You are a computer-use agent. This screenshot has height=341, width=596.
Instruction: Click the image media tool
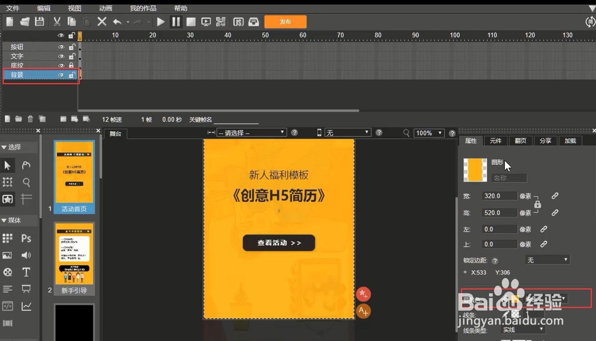(x=7, y=255)
